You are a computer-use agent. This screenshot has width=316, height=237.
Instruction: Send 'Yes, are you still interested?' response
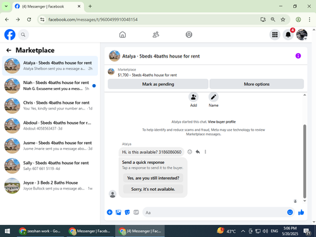(x=153, y=178)
